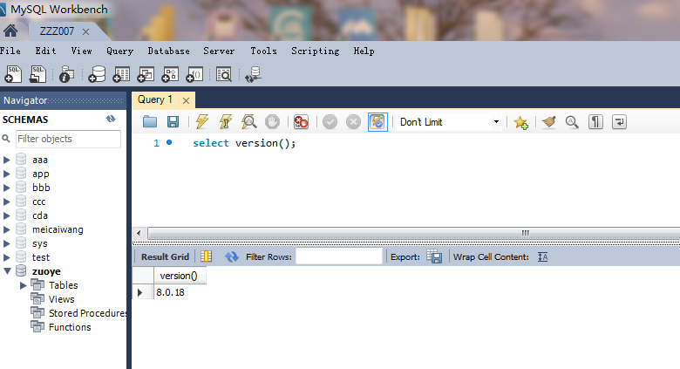Open the Help menu
This screenshot has width=680, height=369.
point(364,51)
